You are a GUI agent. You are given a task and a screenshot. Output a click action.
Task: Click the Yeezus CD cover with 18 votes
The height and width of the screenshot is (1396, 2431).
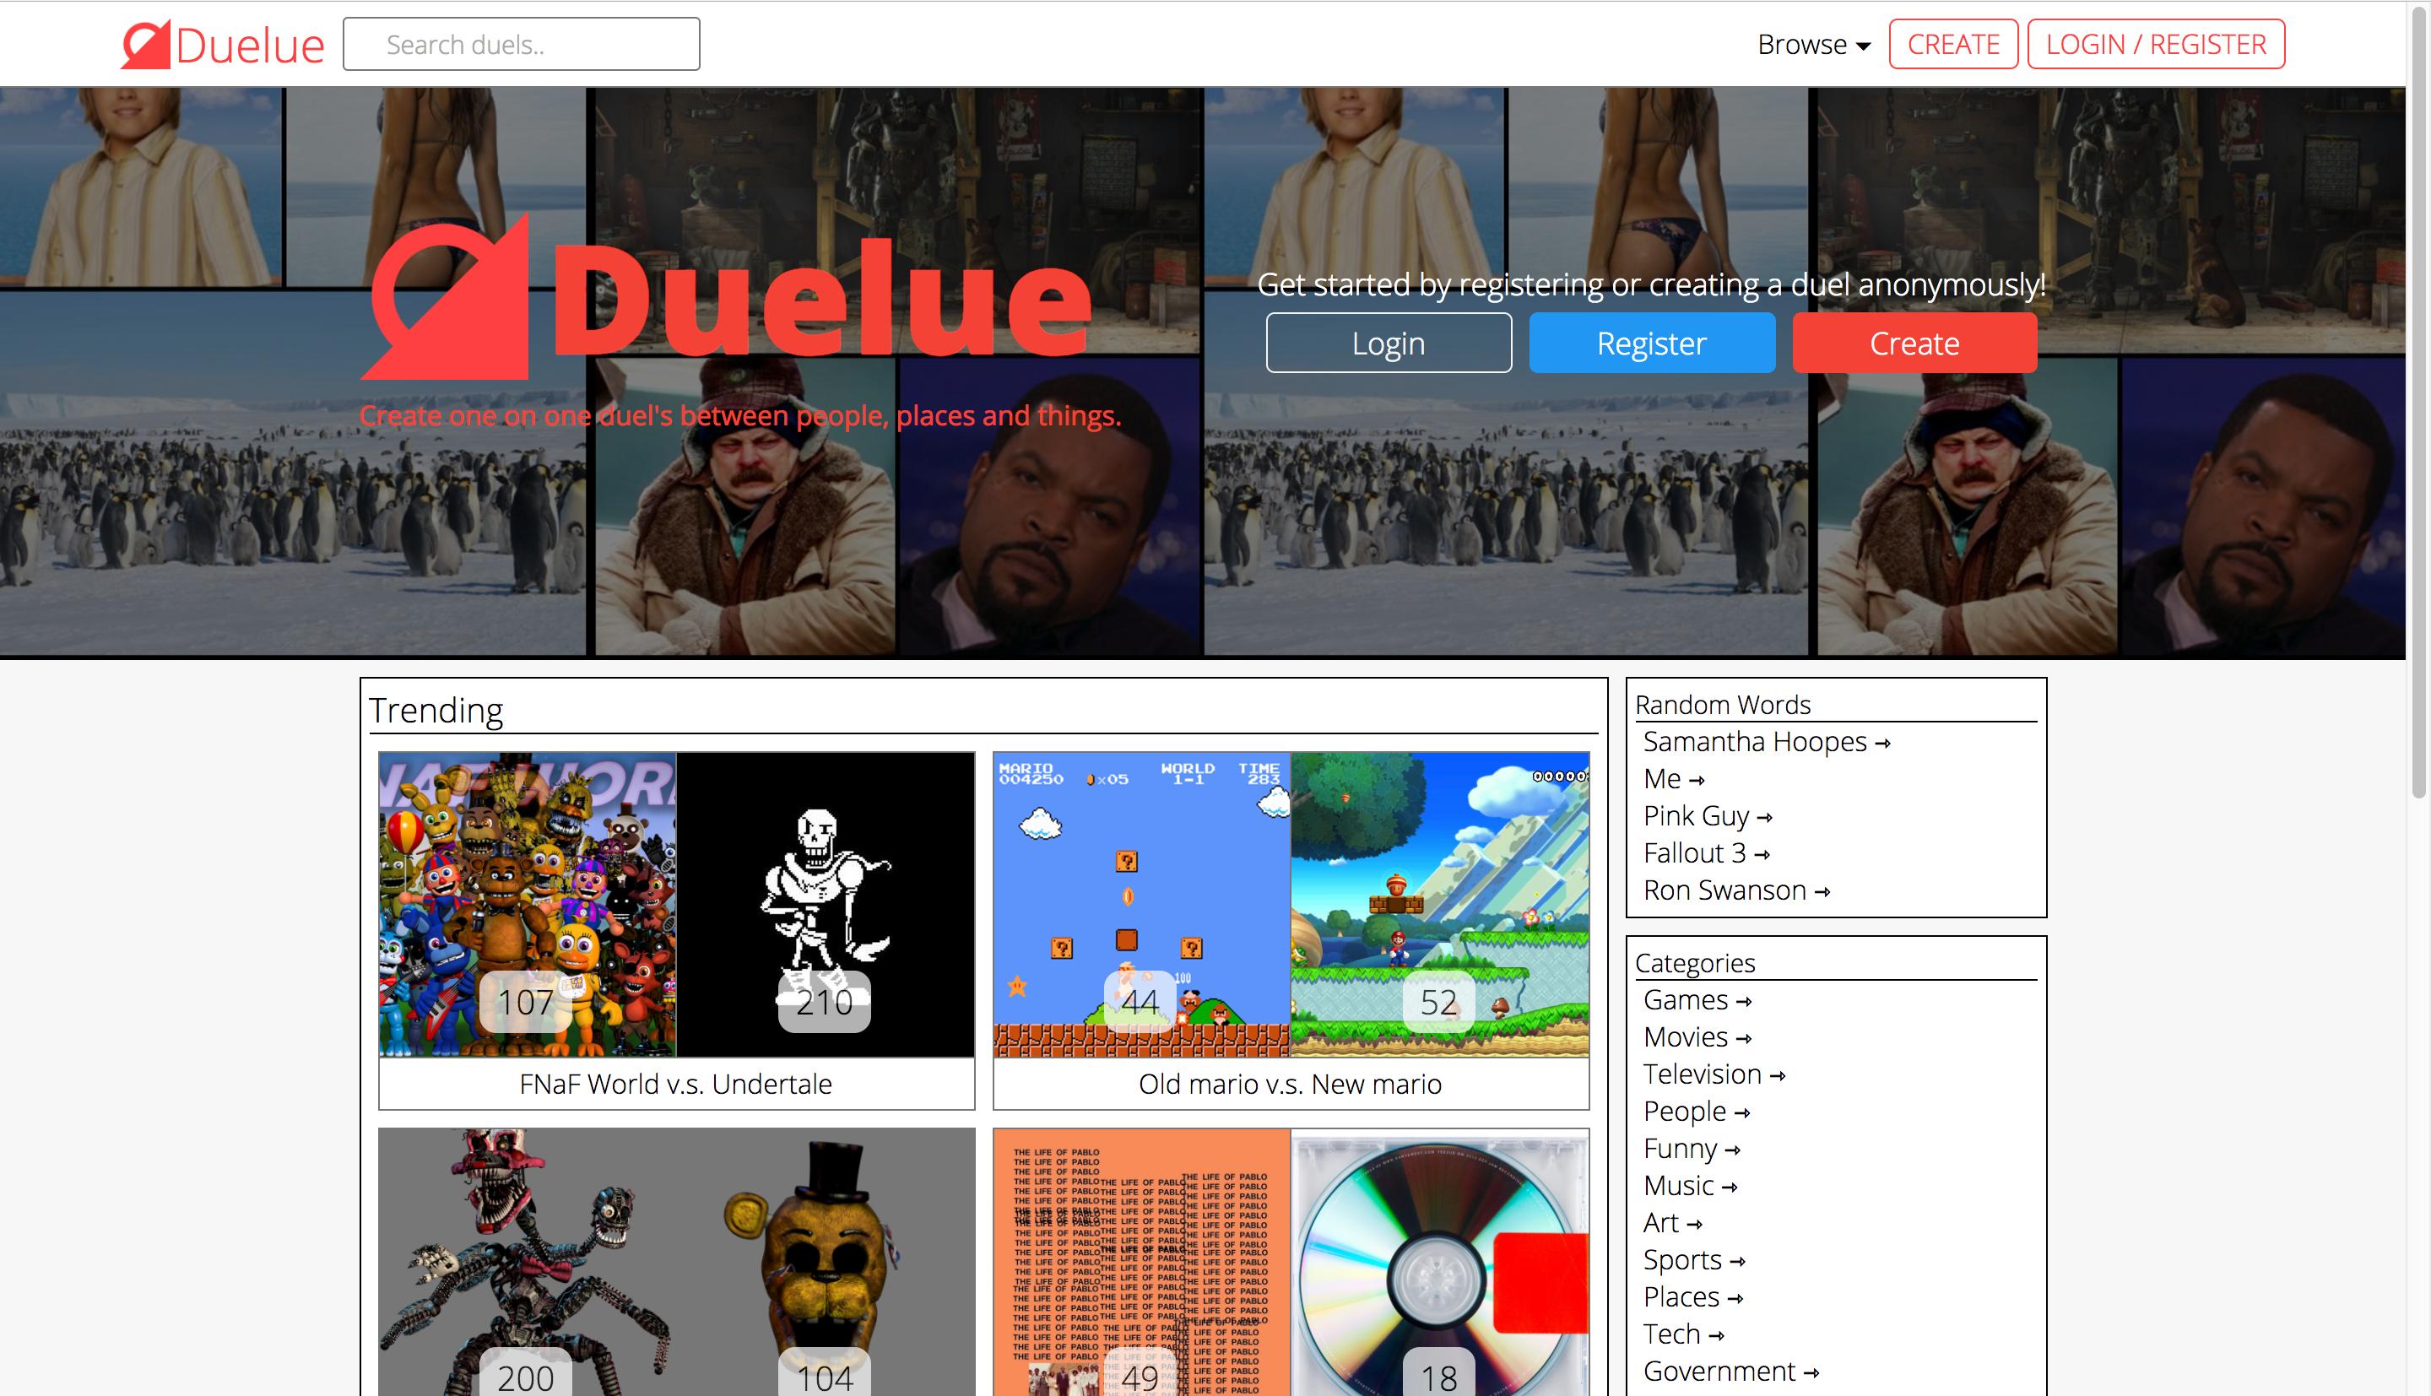(x=1439, y=1266)
